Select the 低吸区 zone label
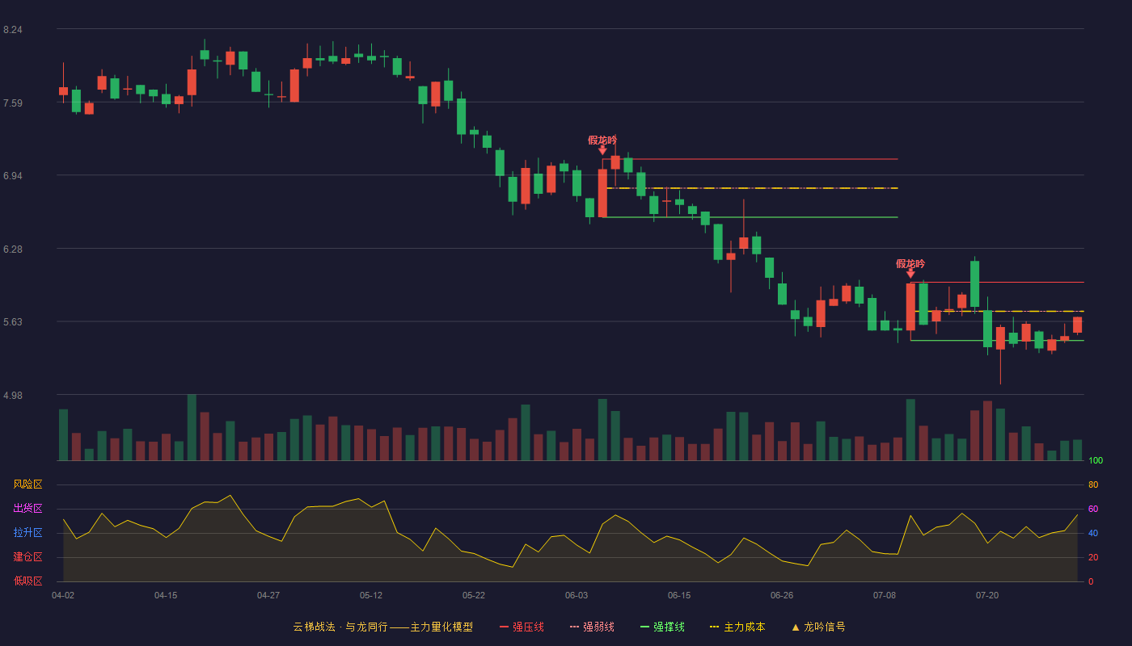 [x=27, y=581]
